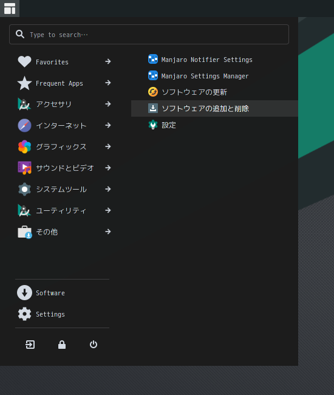Screen dimensions: 334x395
Task: Click the サウンドとビデオ media icon
Action: tap(24, 168)
